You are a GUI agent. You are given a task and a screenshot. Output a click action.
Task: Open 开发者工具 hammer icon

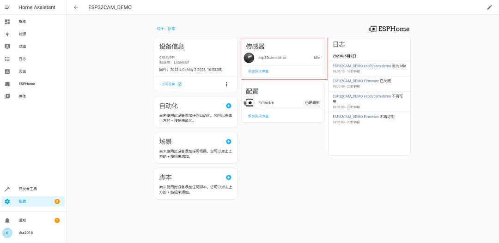7,189
